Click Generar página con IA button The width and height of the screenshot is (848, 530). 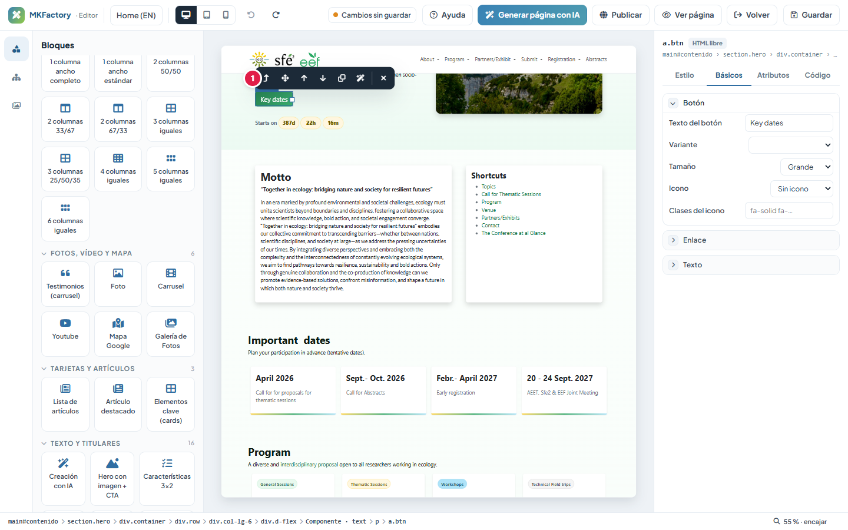(532, 15)
